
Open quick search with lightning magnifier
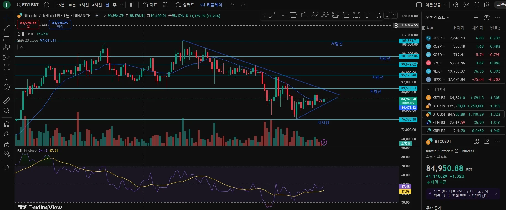[x=456, y=5]
